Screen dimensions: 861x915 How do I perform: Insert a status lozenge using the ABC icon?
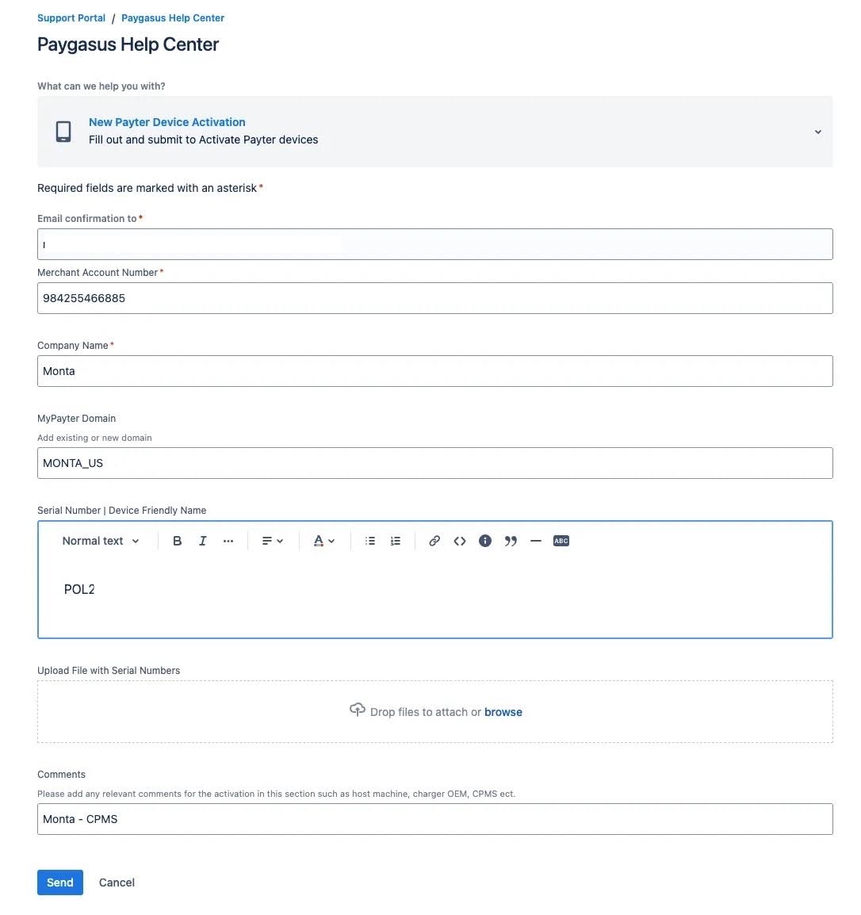point(561,541)
